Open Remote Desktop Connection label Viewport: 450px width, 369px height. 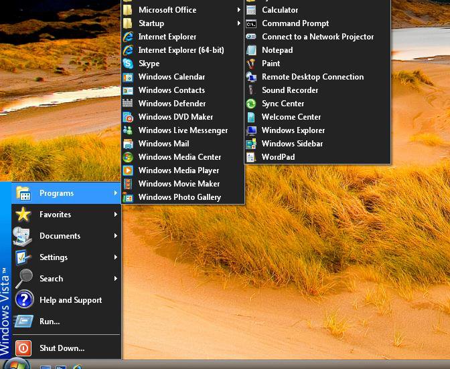click(313, 77)
